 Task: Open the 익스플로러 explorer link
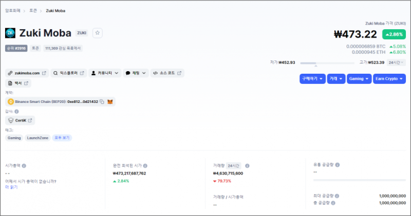tap(69, 73)
